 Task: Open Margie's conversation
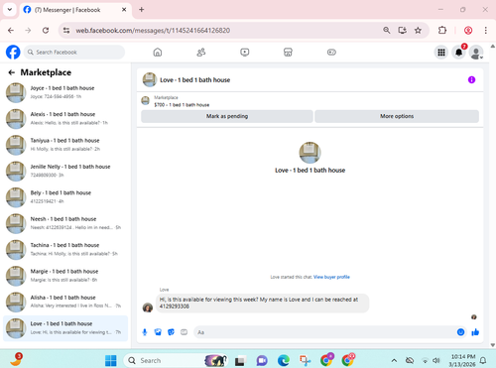tap(65, 275)
